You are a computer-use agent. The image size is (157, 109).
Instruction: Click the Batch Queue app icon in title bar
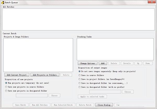coord(3,3)
